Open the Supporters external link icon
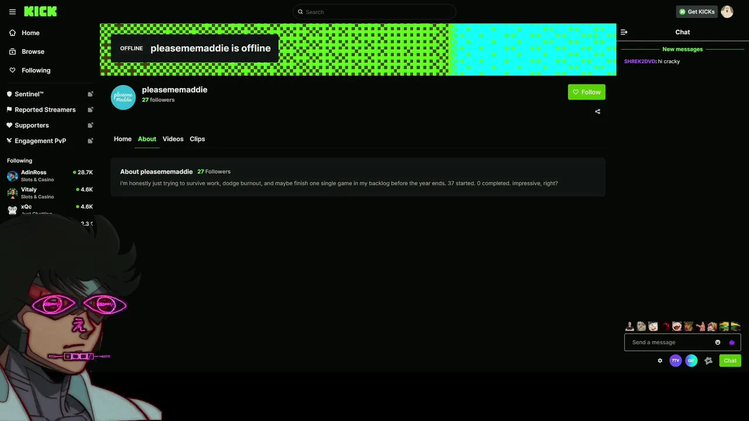The width and height of the screenshot is (749, 421). (x=90, y=125)
